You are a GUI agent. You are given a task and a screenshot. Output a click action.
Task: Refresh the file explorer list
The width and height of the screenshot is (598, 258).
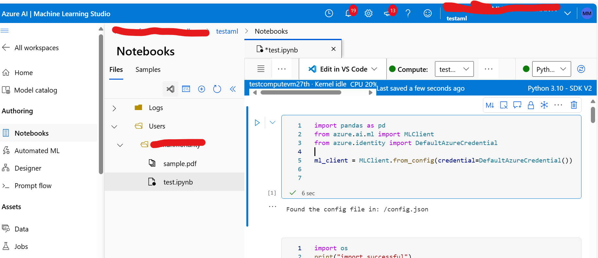[217, 89]
